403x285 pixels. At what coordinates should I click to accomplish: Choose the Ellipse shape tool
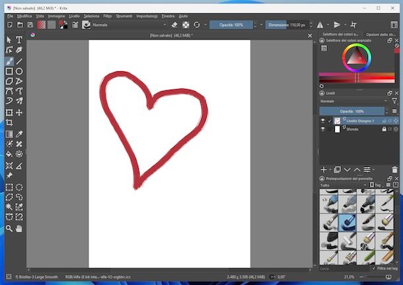[x=19, y=71]
